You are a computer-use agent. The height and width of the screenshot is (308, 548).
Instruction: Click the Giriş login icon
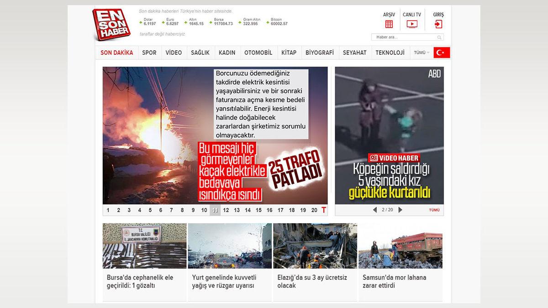tap(438, 24)
